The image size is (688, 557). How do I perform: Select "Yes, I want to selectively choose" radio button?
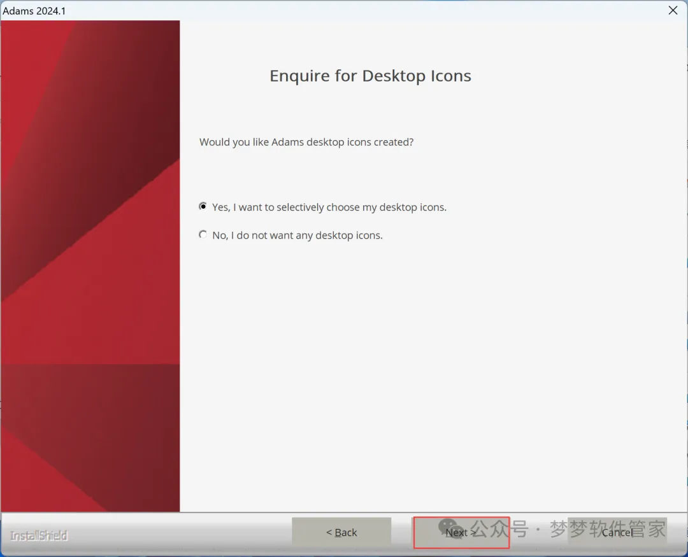point(203,207)
